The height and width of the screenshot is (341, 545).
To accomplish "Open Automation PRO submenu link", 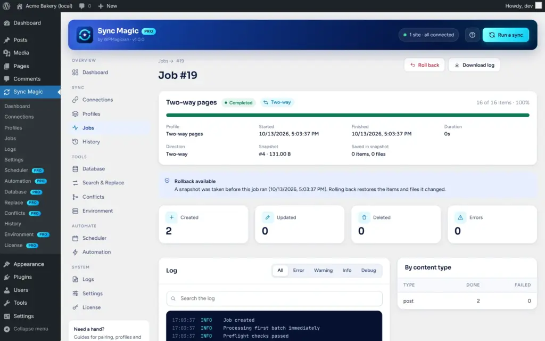I will pos(26,181).
